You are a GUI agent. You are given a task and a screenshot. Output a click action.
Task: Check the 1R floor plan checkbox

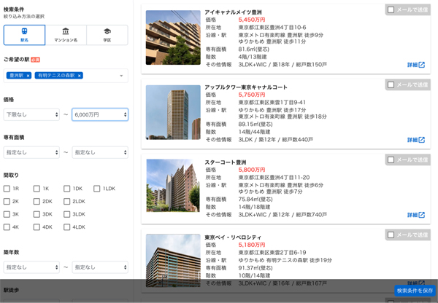(x=7, y=189)
